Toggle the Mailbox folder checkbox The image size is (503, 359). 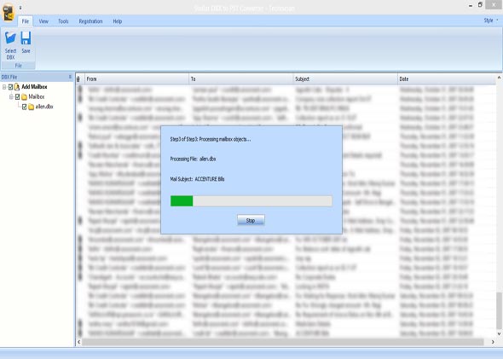pyautogui.click(x=17, y=97)
